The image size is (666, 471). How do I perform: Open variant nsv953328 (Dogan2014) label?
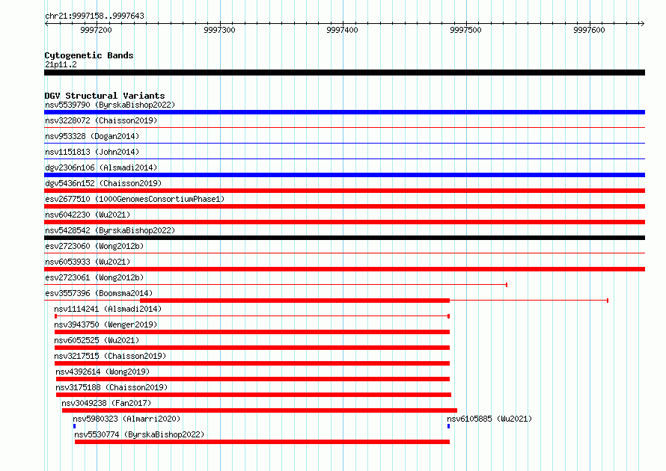pos(92,136)
